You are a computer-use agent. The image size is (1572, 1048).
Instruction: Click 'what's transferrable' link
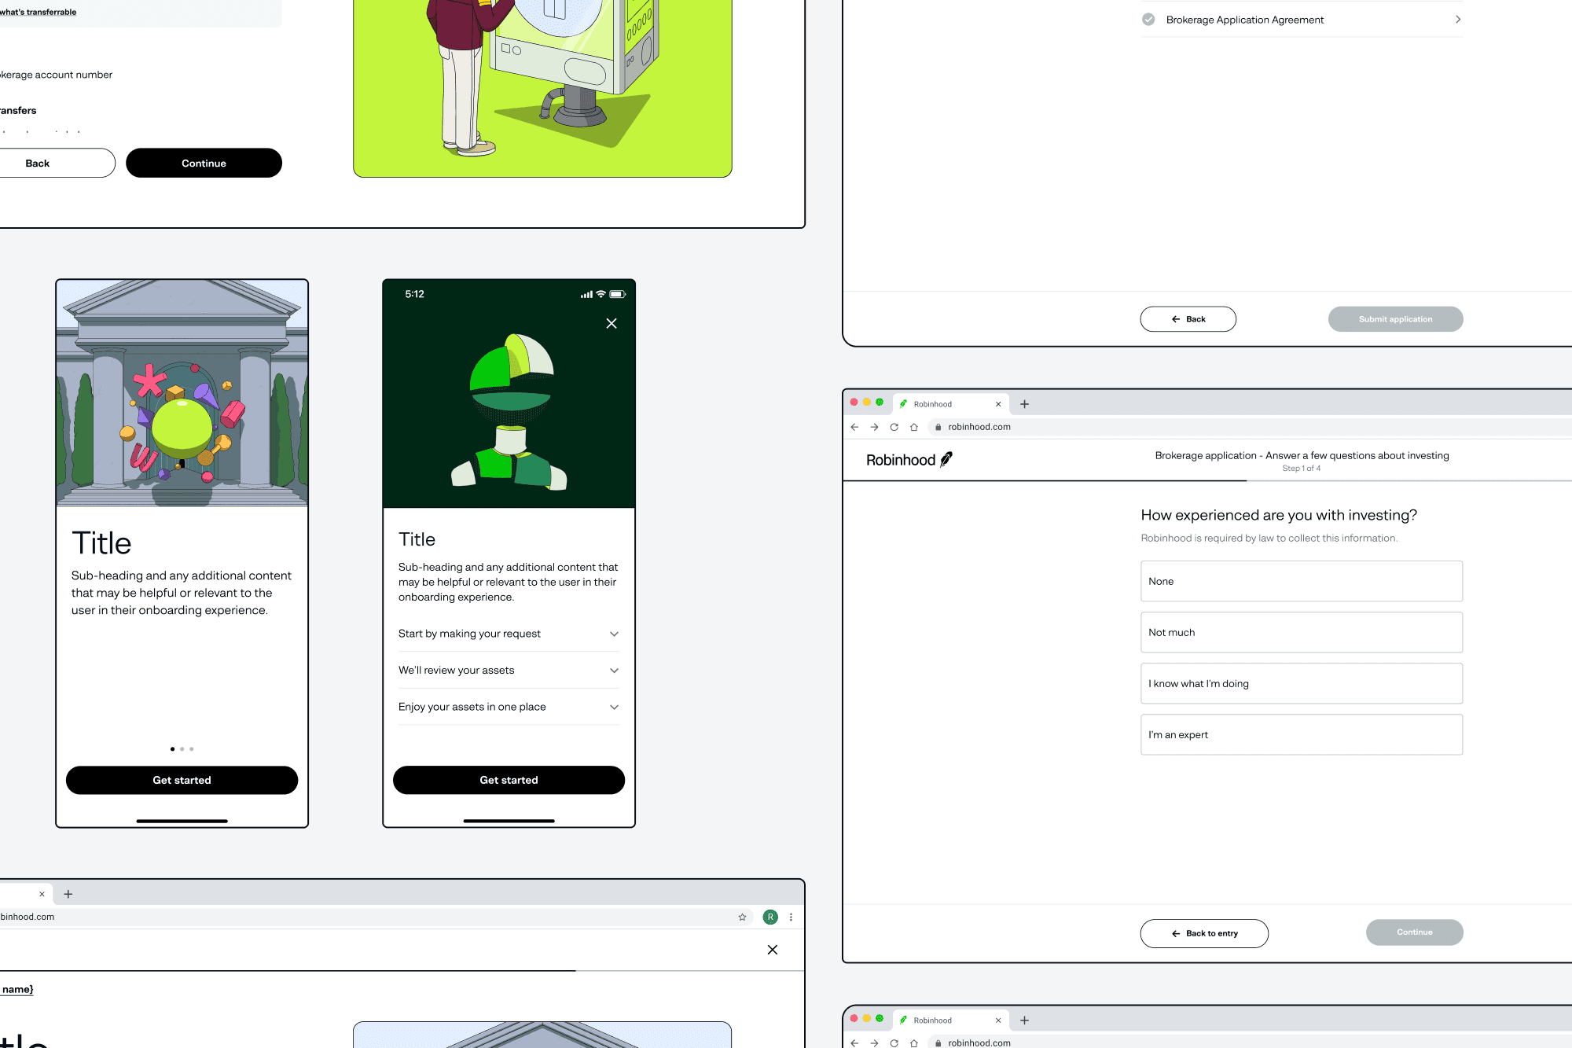(38, 12)
